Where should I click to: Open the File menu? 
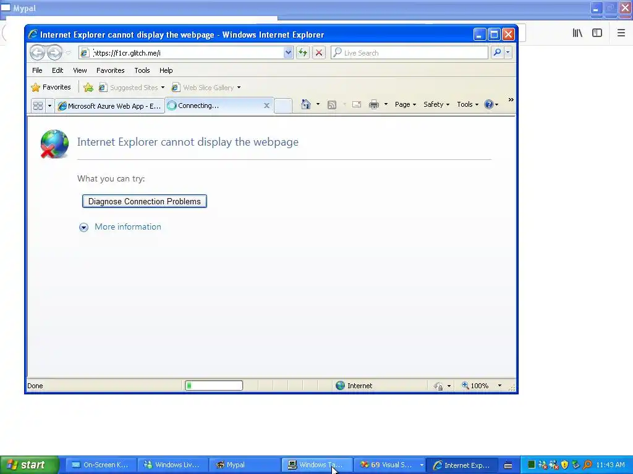pyautogui.click(x=37, y=70)
